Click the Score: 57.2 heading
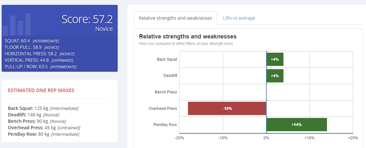The image size is (366, 148). click(x=87, y=19)
